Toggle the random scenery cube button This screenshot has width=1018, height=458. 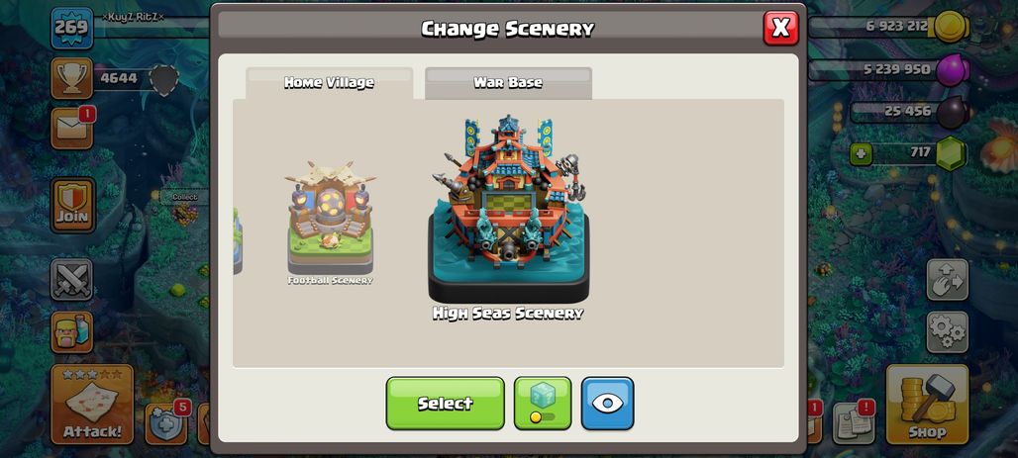coord(543,403)
